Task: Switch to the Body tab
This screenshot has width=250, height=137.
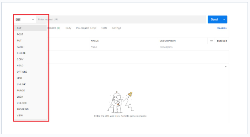Action: (68, 28)
